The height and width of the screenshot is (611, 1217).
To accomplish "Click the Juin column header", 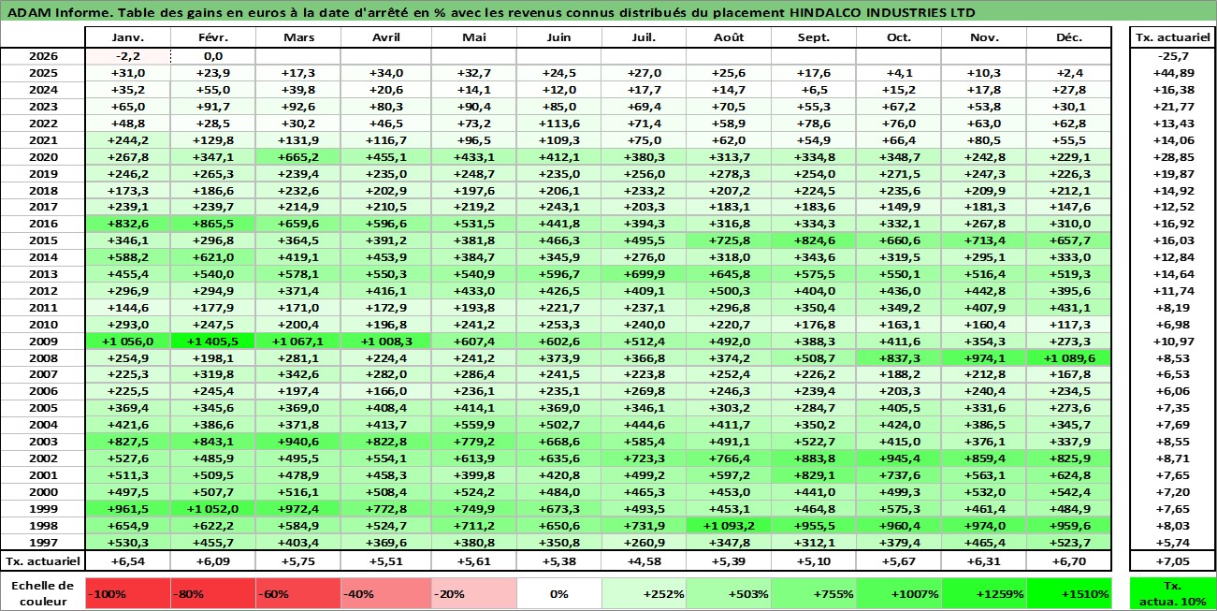I will coord(559,37).
